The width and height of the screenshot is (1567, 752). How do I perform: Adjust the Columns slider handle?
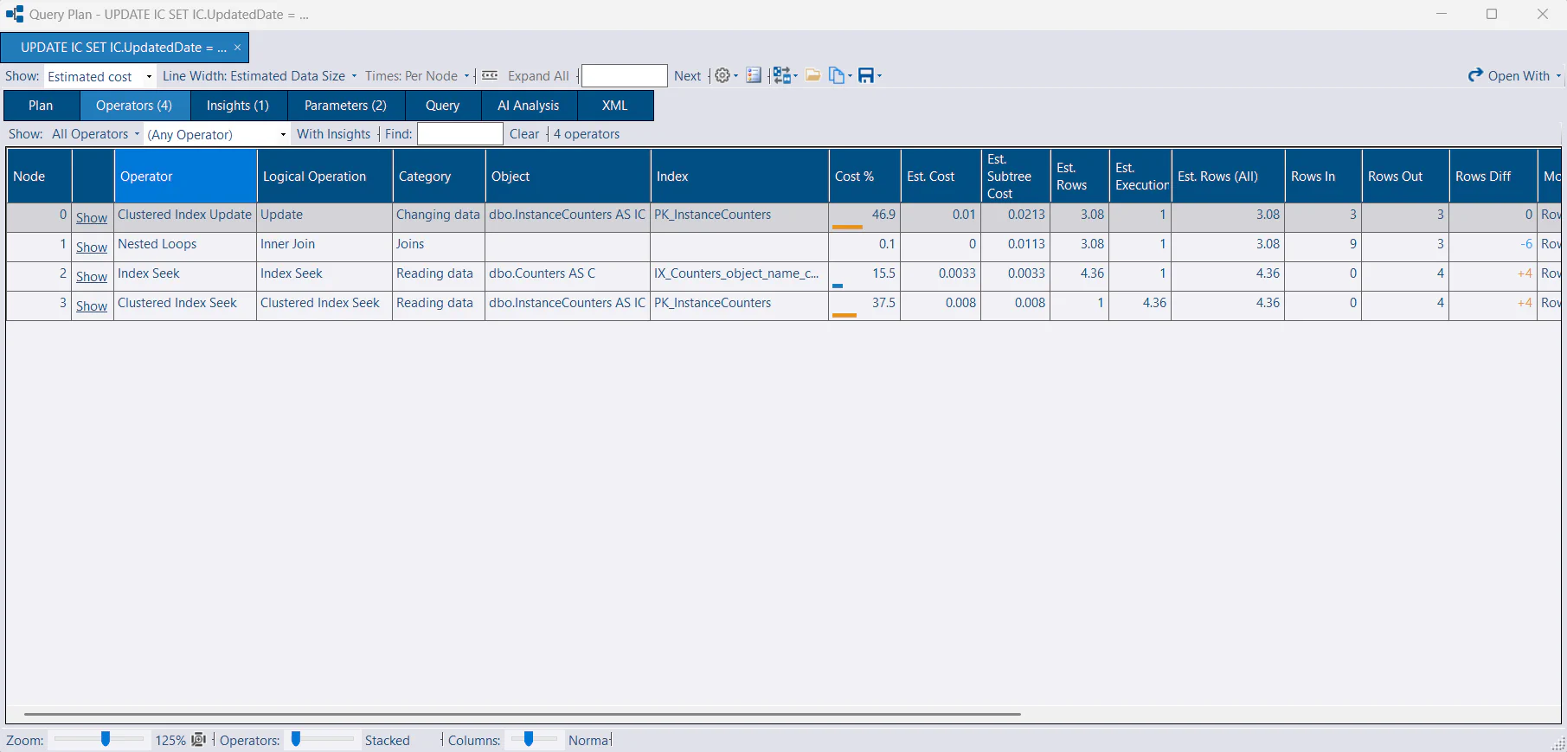[x=529, y=739]
